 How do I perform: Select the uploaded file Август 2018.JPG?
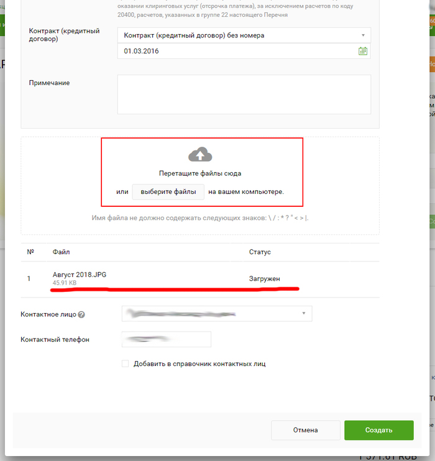(x=84, y=275)
